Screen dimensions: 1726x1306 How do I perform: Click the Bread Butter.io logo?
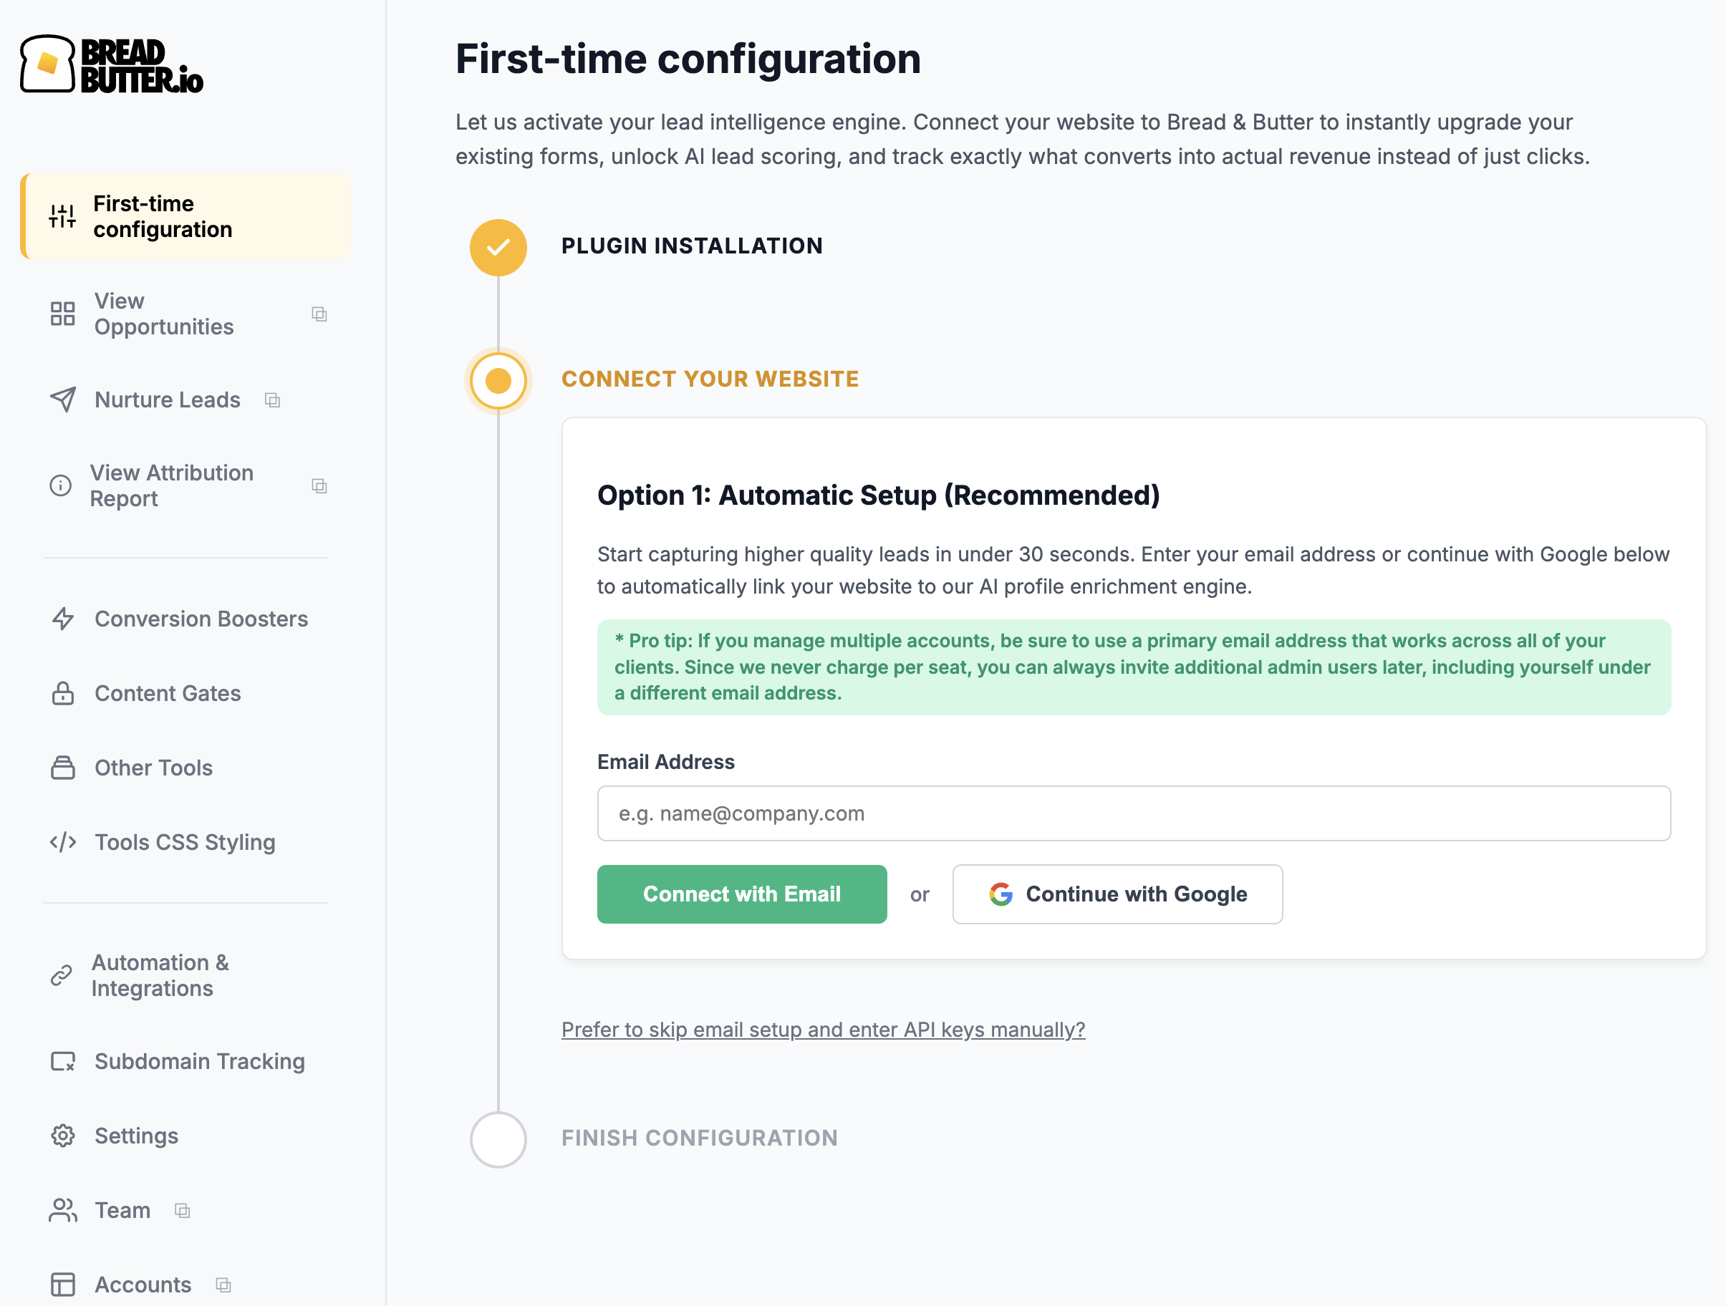111,64
